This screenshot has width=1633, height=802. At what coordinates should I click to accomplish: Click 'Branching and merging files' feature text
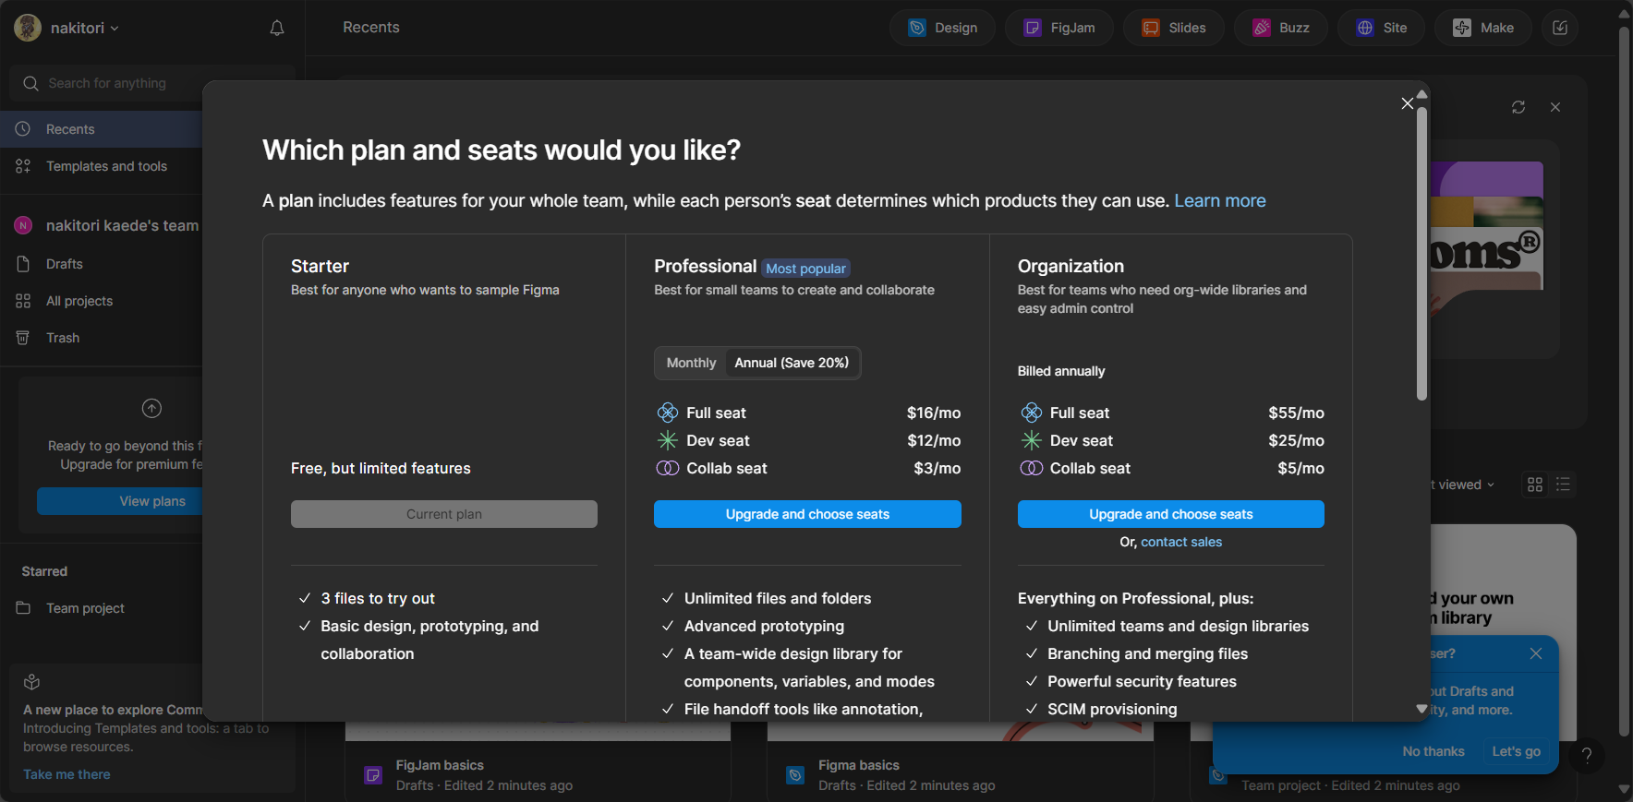click(x=1147, y=653)
